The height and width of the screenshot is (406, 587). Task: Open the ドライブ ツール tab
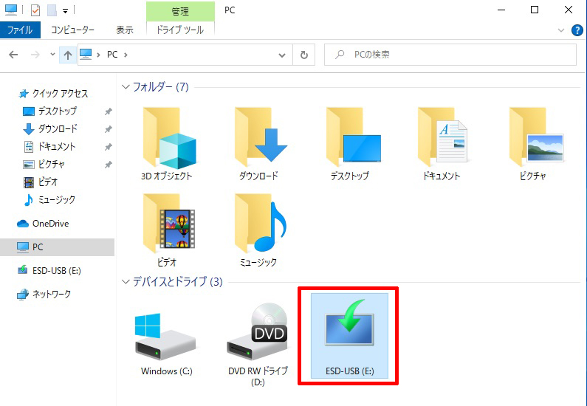click(x=180, y=30)
